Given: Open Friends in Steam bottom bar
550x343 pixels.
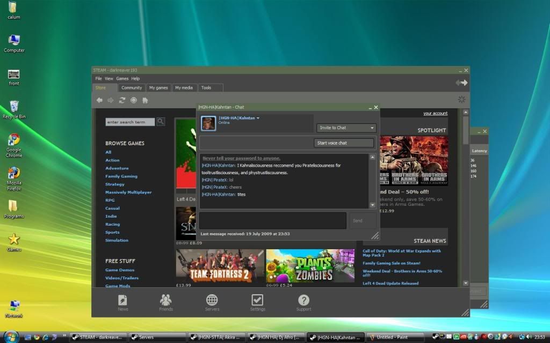Looking at the screenshot, I should point(166,303).
